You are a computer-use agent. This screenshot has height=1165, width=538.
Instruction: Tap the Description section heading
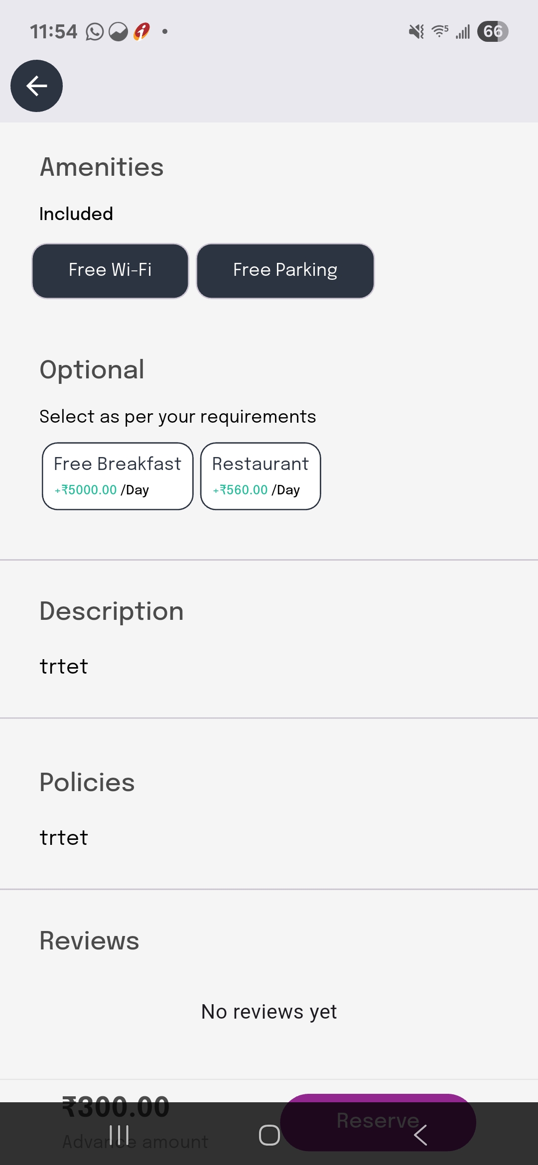pos(112,611)
